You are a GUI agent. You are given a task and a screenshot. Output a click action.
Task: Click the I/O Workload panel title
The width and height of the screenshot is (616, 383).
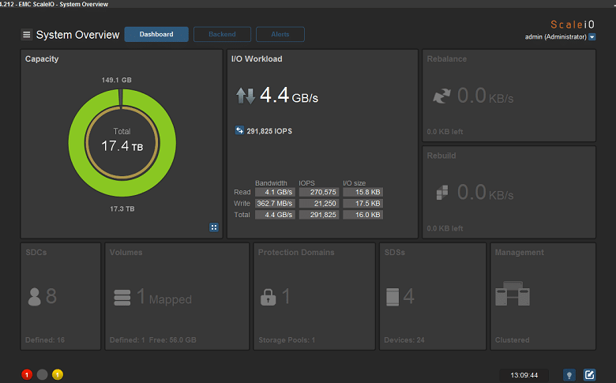[257, 59]
